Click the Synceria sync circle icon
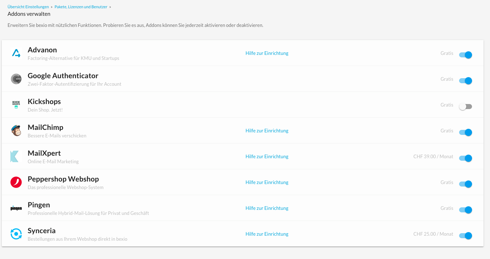The width and height of the screenshot is (490, 259). [16, 234]
